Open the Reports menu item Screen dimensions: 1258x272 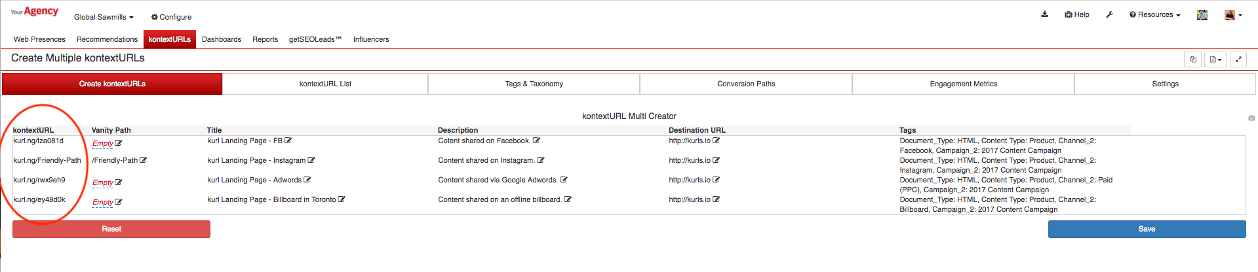[265, 39]
